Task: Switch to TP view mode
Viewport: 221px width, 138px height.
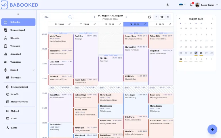Action: click(x=162, y=17)
